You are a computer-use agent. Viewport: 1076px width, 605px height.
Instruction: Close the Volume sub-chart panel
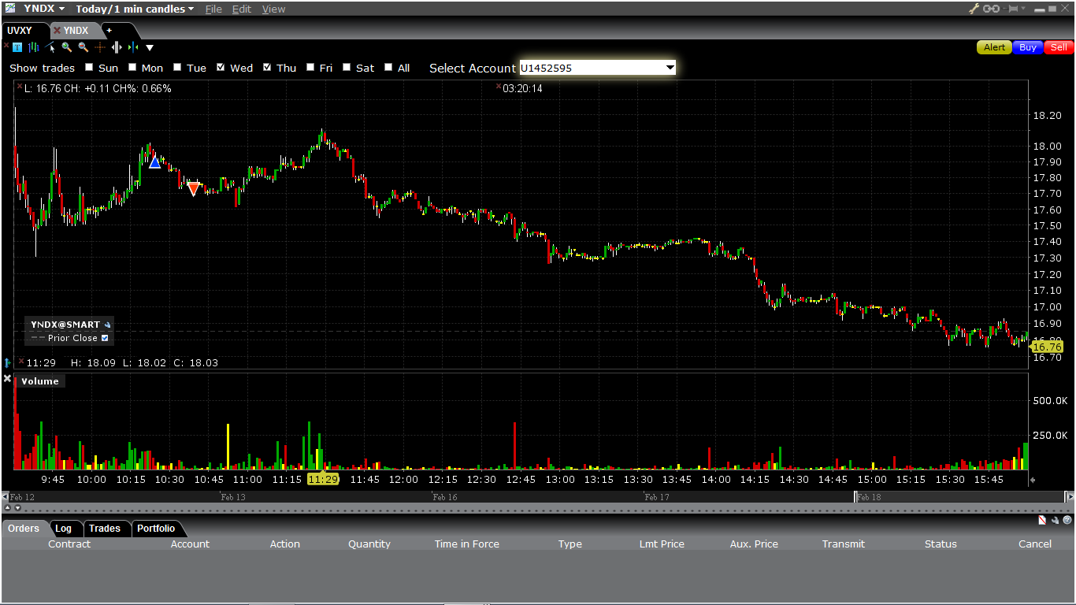[x=8, y=379]
